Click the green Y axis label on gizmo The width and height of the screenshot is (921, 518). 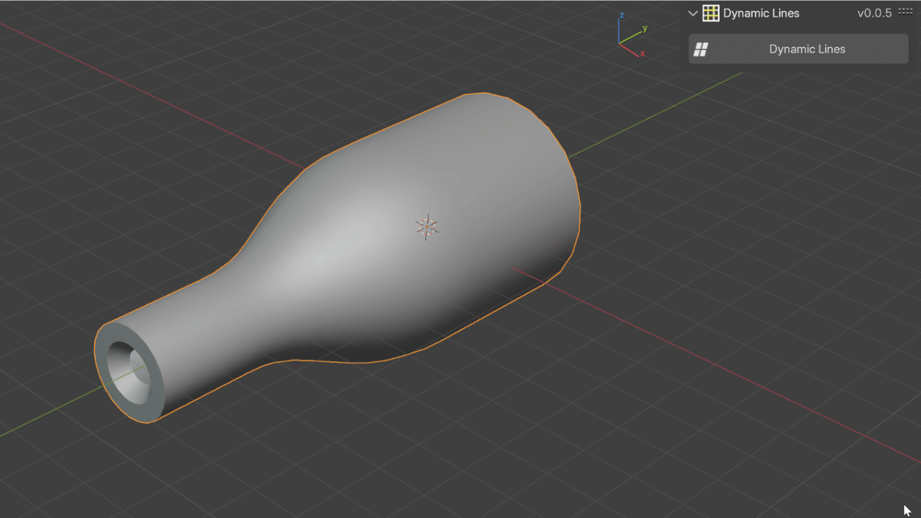tap(645, 29)
